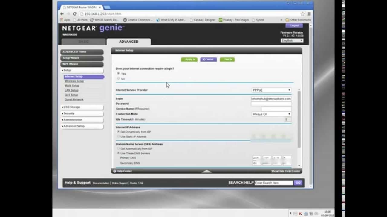The height and width of the screenshot is (217, 387).
Task: Click the Logout button
Action: coord(294,26)
